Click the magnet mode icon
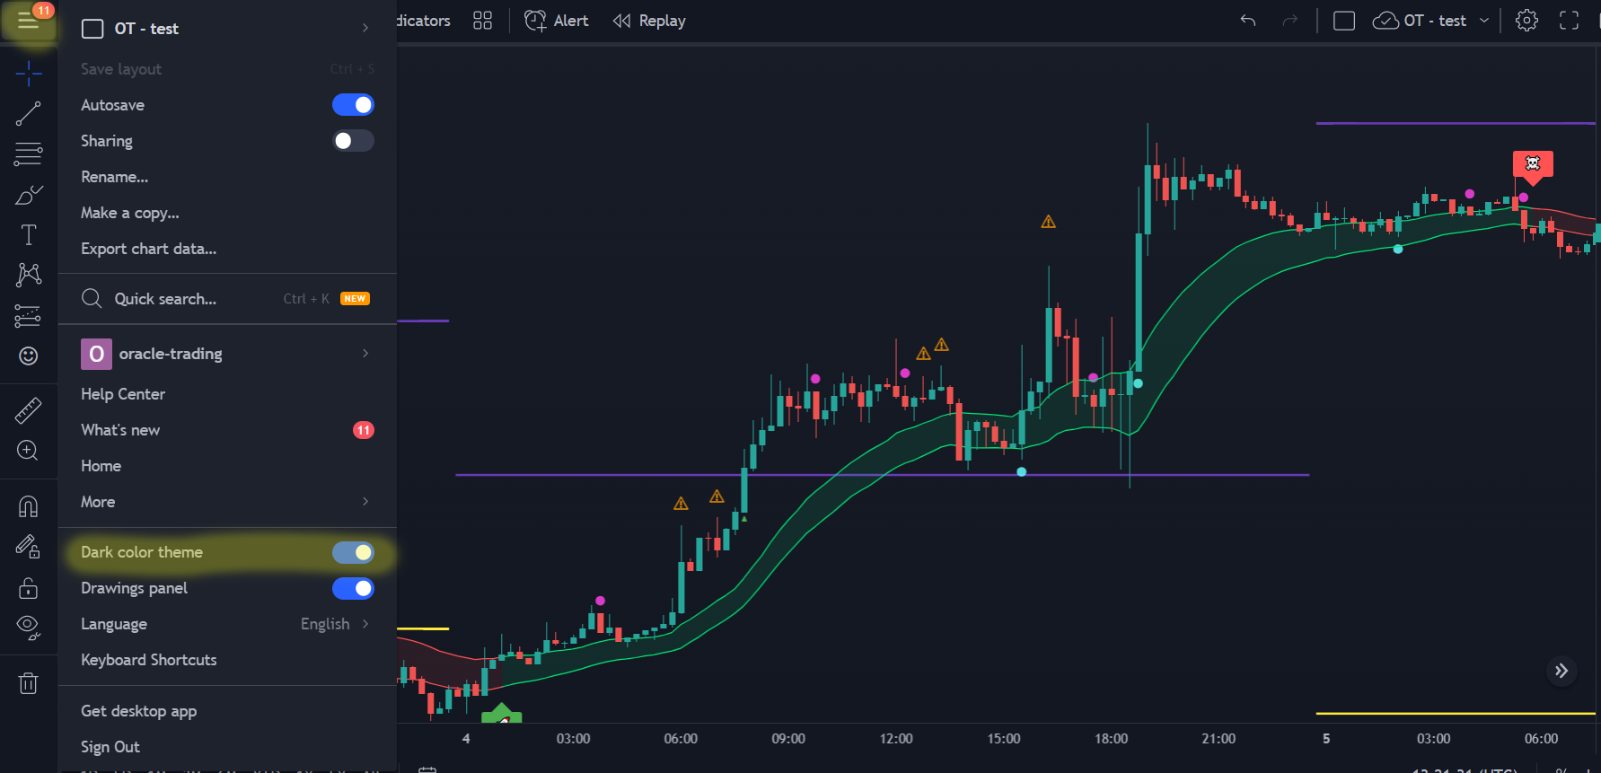This screenshot has width=1601, height=773. [28, 506]
